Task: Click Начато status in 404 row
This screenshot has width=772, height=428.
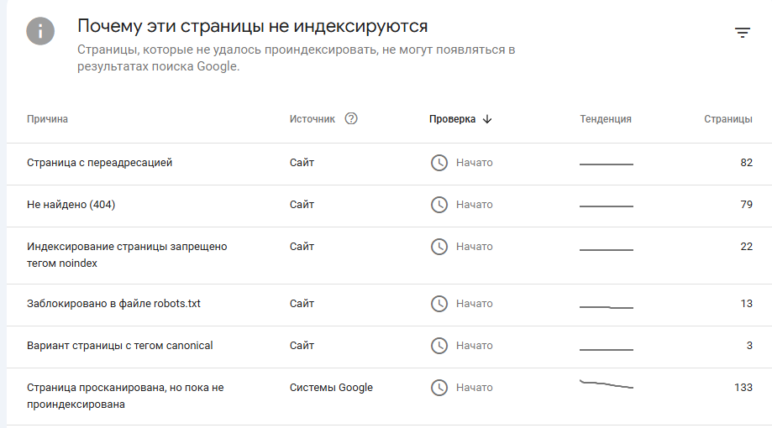Action: click(474, 204)
